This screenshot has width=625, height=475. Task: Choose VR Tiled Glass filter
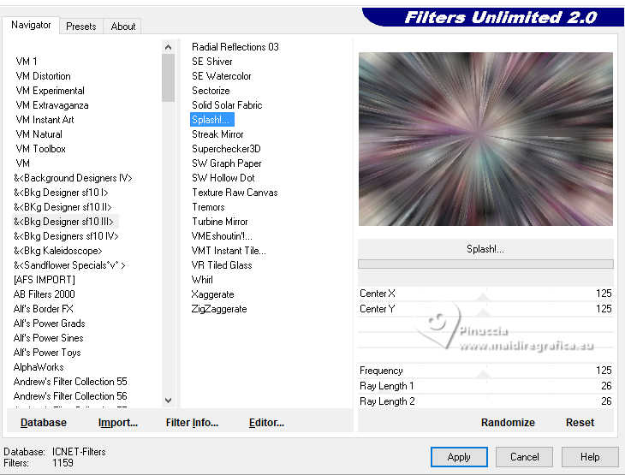point(222,265)
